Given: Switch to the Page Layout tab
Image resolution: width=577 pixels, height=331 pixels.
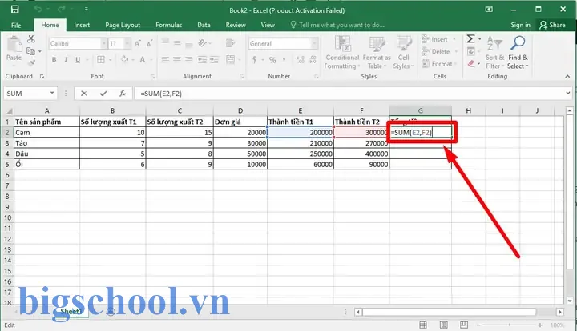Looking at the screenshot, I should [123, 25].
